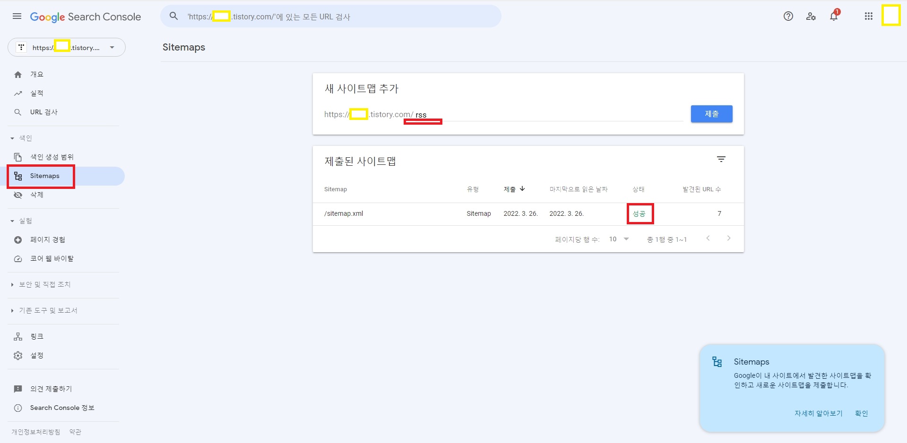Collapse the 실험 section
Image resolution: width=907 pixels, height=443 pixels.
click(x=12, y=221)
